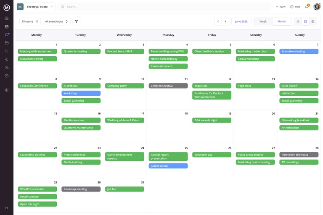Click the notification bell icon
This screenshot has width=323, height=215.
pyautogui.click(x=307, y=7)
